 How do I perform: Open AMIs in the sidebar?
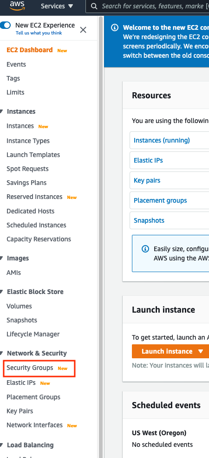point(13,273)
